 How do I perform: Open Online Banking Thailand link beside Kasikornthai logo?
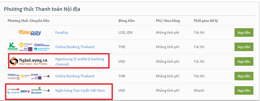tap(75, 47)
